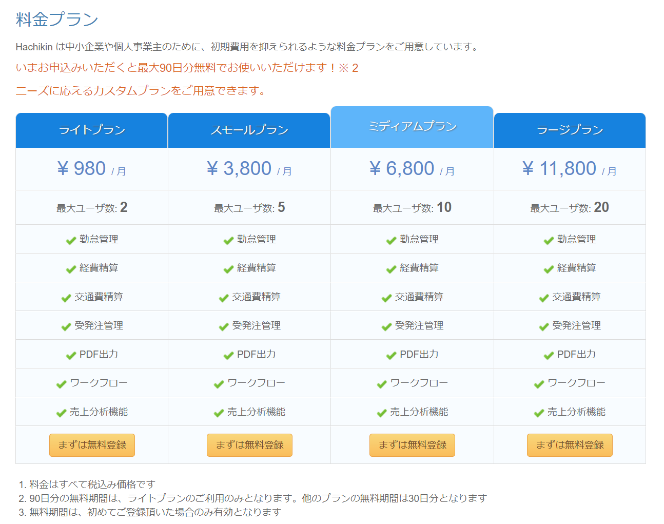Choose the ラージプラン header tab
Image resolution: width=664 pixels, height=524 pixels.
tap(570, 130)
